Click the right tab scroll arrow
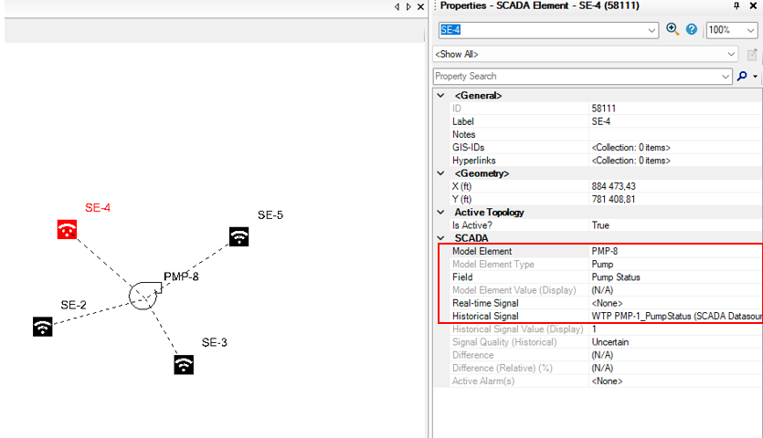The width and height of the screenshot is (763, 438). [408, 6]
